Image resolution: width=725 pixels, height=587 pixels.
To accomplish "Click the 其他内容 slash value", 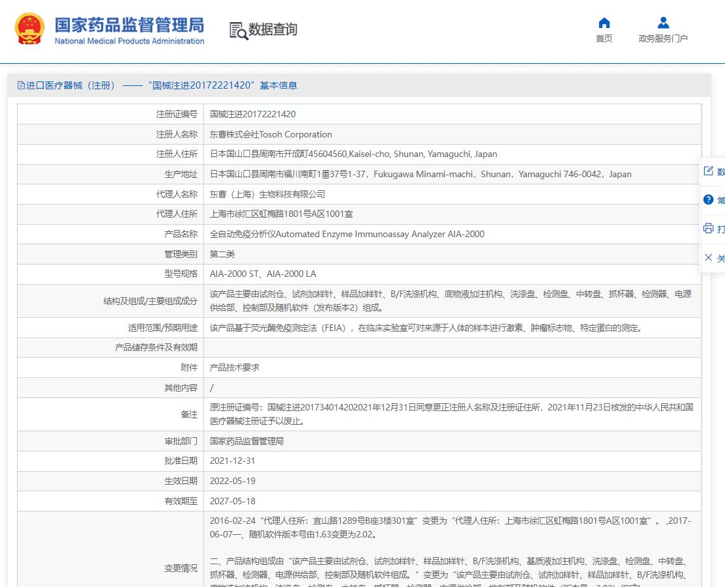I will (x=212, y=388).
